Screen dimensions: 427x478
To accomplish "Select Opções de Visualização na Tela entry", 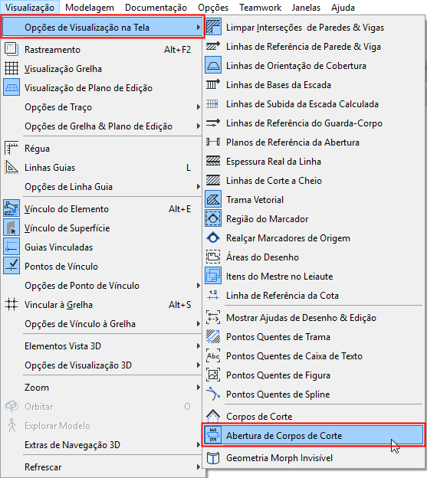I will pyautogui.click(x=102, y=27).
